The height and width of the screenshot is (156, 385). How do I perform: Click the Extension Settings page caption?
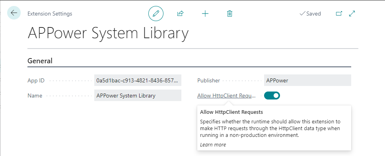(x=50, y=14)
